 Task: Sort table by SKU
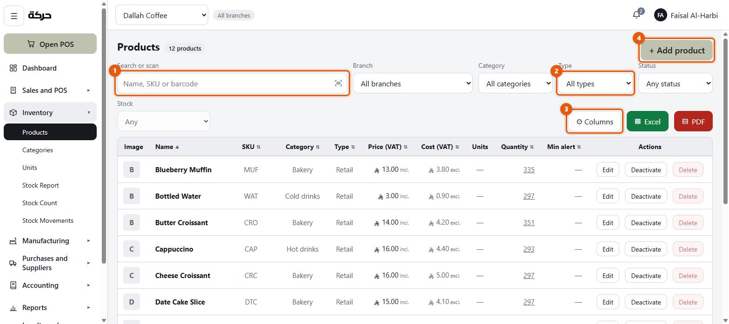[x=251, y=147]
